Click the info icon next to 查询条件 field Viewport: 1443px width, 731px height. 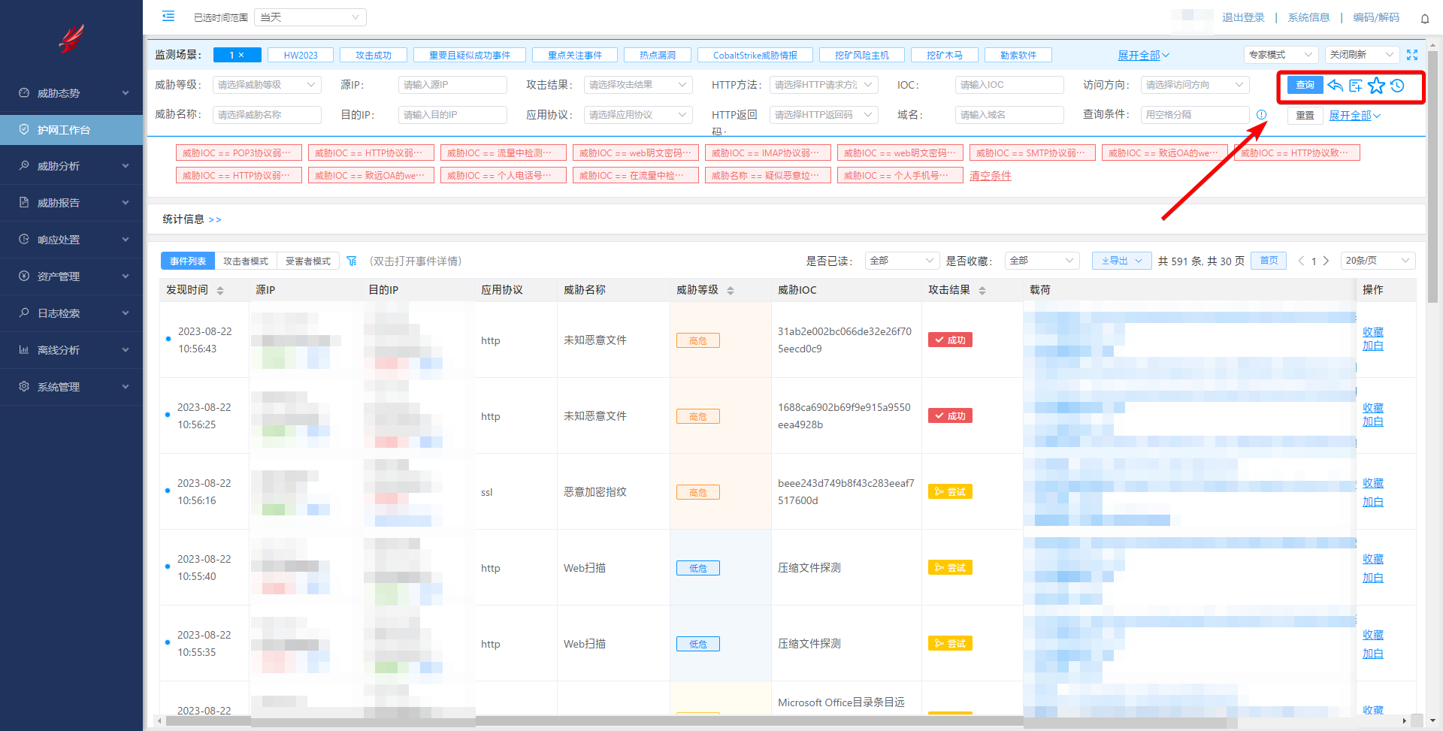click(1261, 115)
